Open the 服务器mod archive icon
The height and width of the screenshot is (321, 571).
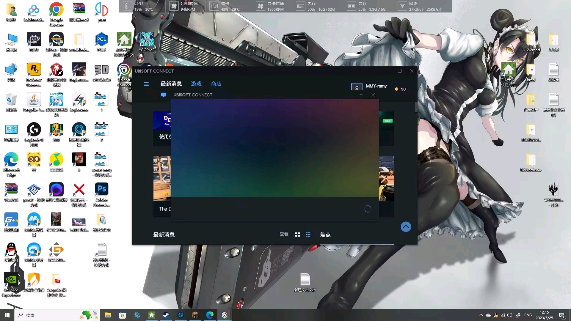[79, 12]
